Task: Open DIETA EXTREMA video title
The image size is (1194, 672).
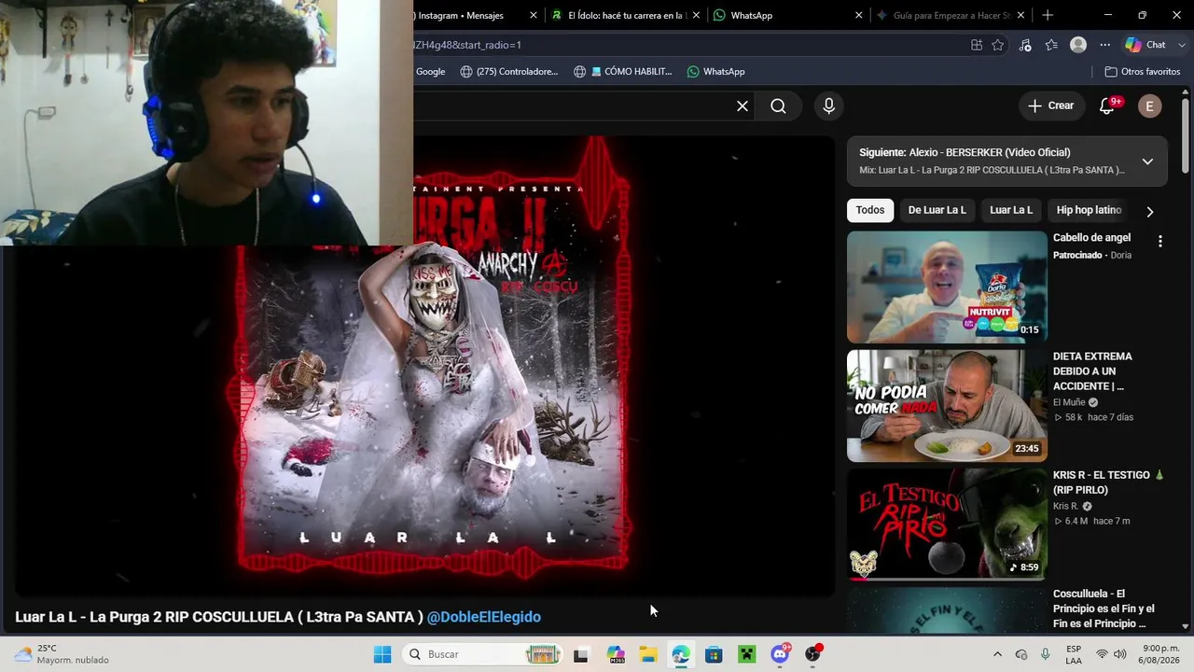Action: click(1093, 371)
